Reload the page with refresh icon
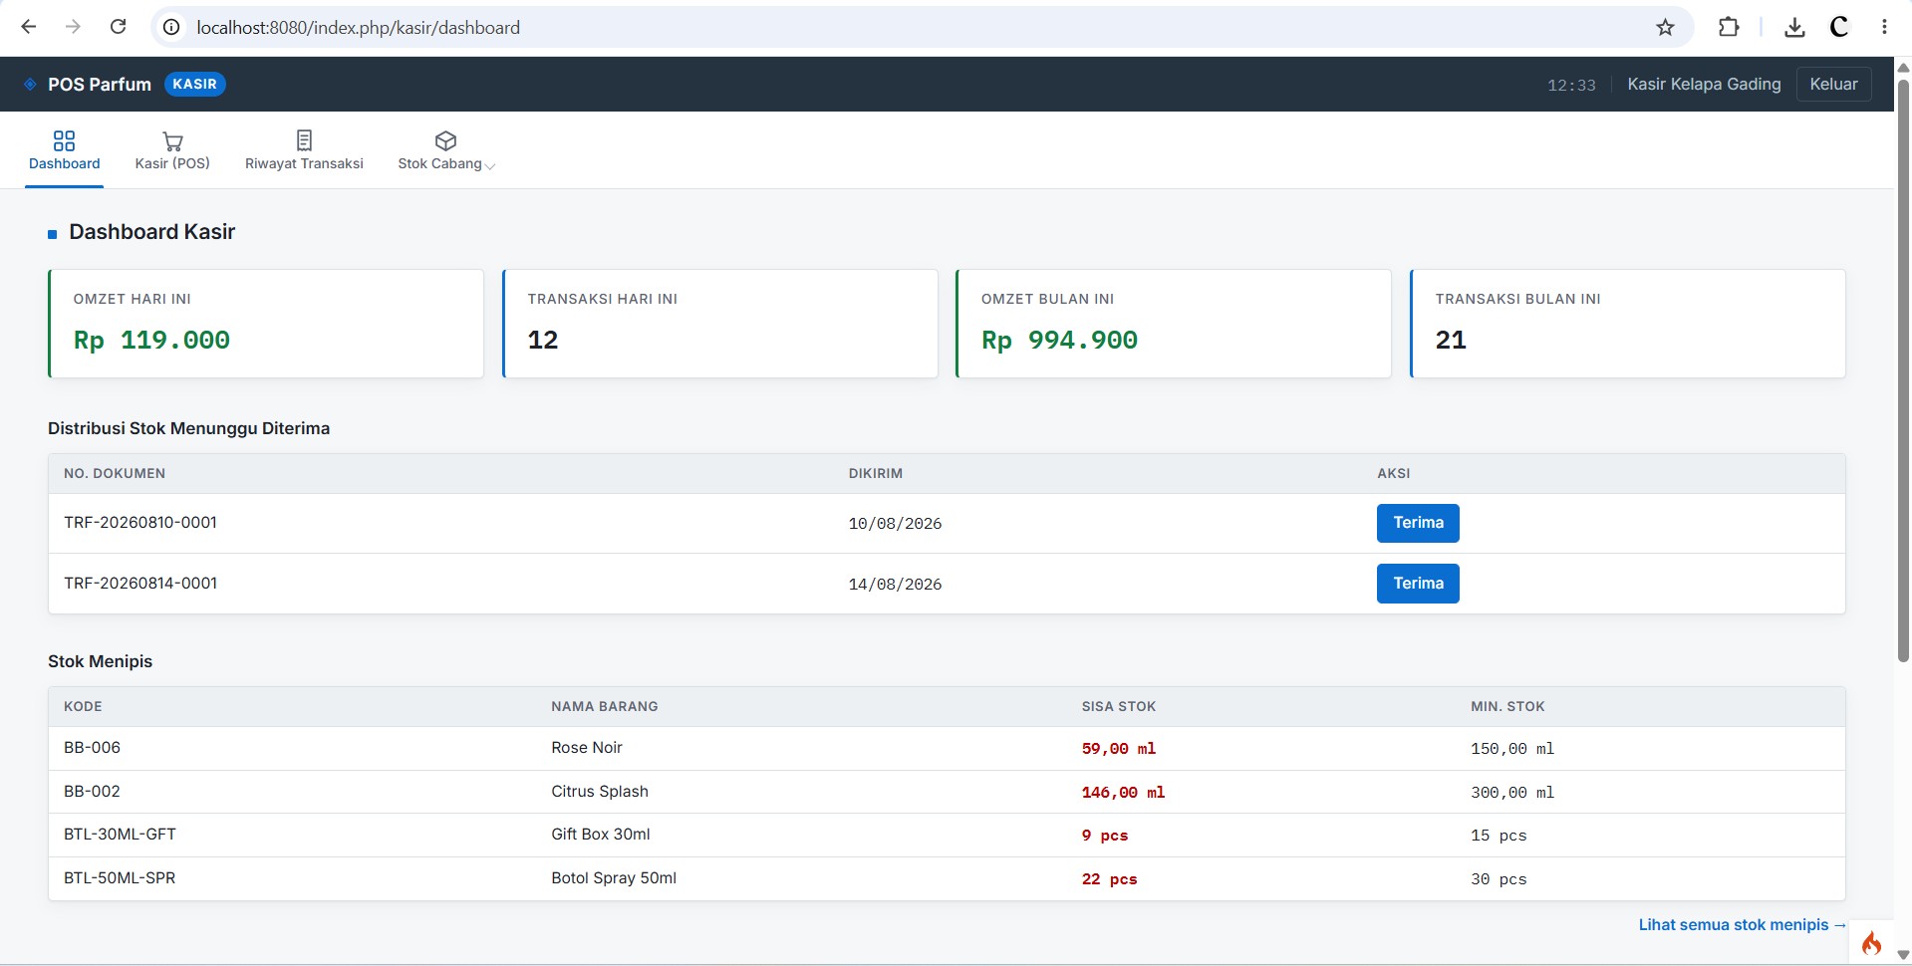The image size is (1912, 966). click(x=118, y=27)
